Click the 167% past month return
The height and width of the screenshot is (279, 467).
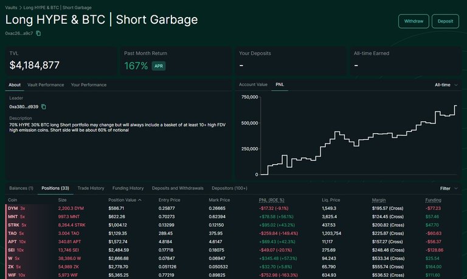tap(136, 66)
